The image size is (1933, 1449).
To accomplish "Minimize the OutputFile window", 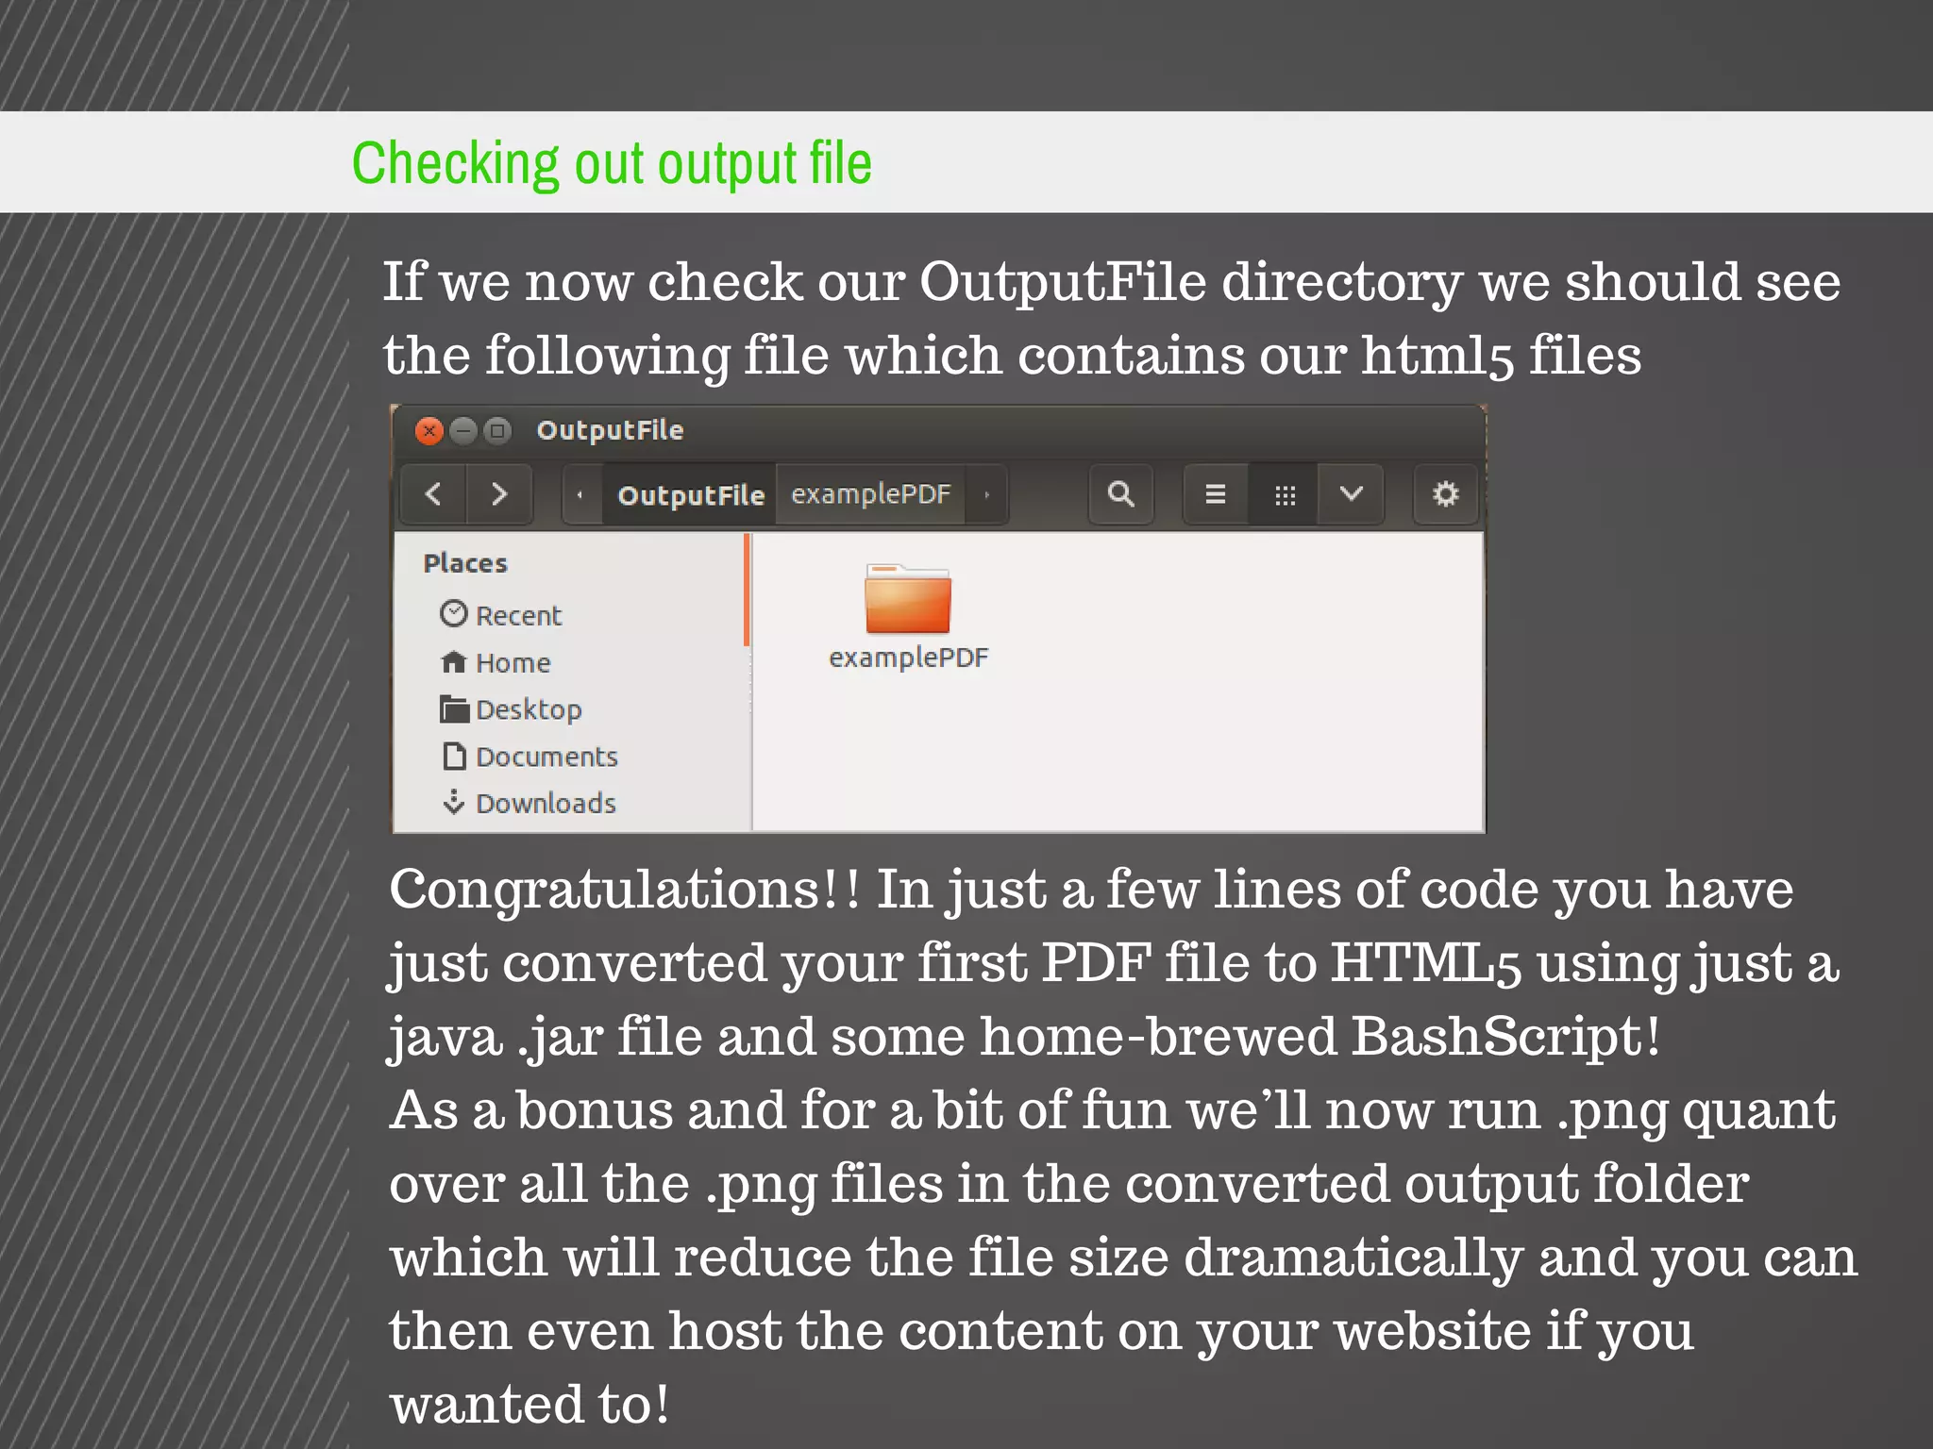I will pos(463,431).
